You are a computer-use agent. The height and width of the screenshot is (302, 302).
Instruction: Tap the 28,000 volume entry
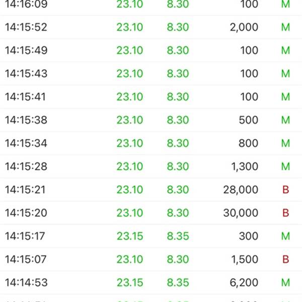pos(241,190)
